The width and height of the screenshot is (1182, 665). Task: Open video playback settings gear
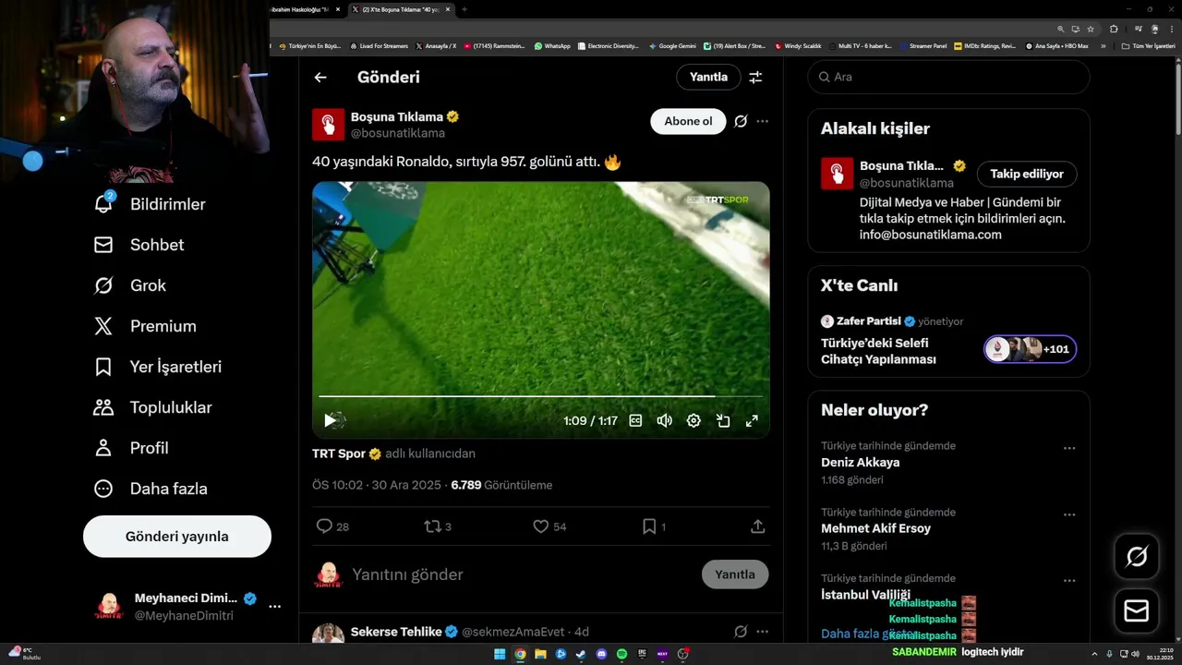(x=694, y=421)
